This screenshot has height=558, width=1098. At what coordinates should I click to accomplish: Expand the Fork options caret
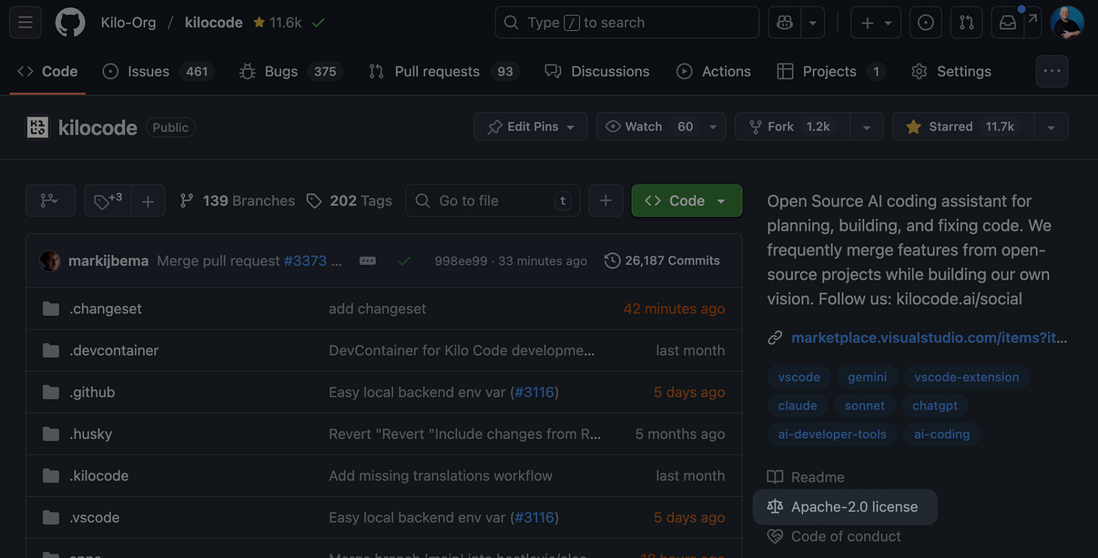point(866,127)
